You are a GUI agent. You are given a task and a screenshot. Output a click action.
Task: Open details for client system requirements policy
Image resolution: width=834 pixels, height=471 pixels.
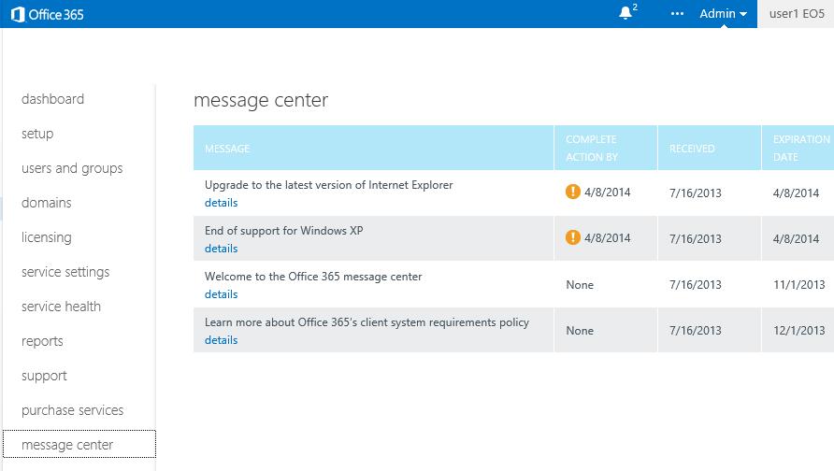(222, 339)
